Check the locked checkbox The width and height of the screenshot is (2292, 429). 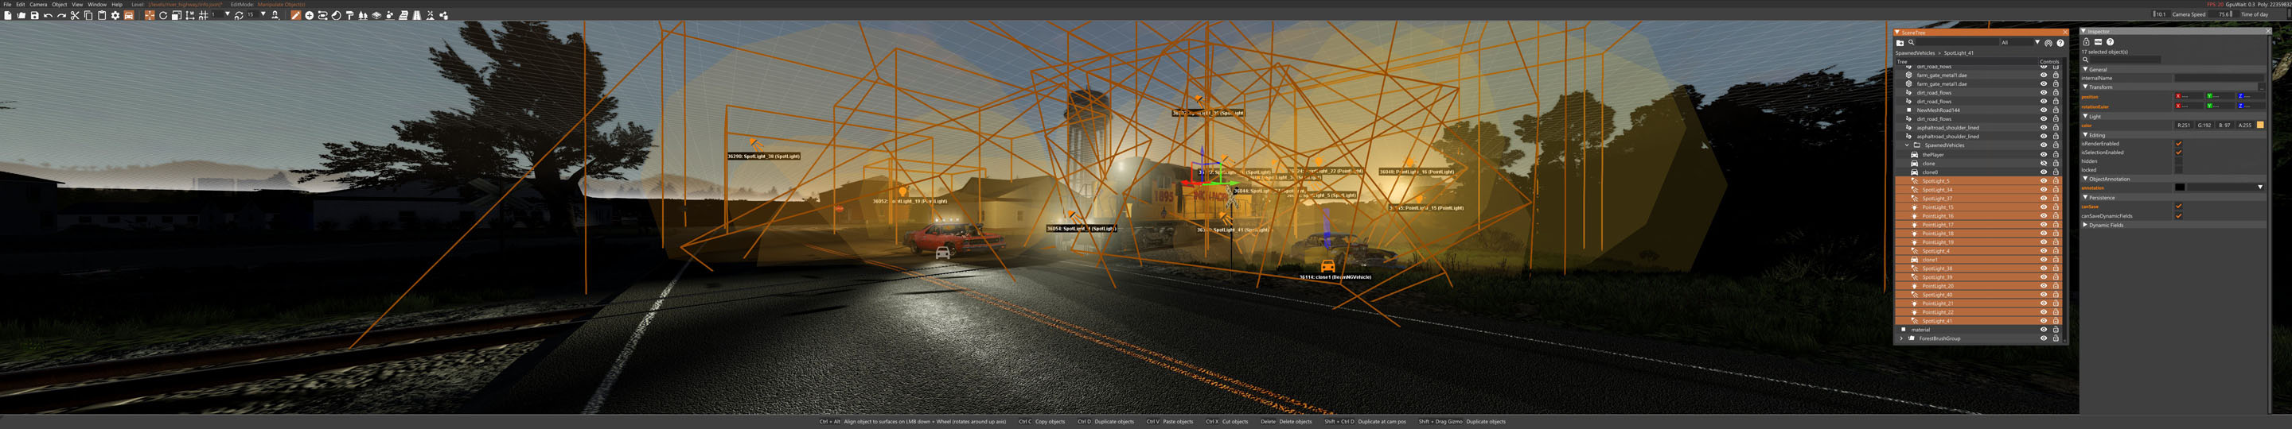(2179, 170)
